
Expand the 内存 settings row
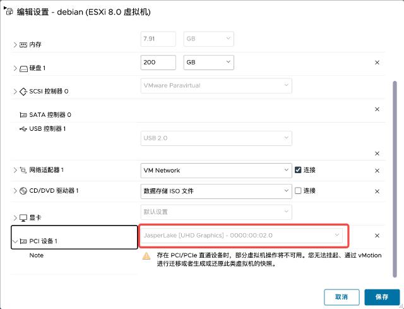tap(15, 45)
